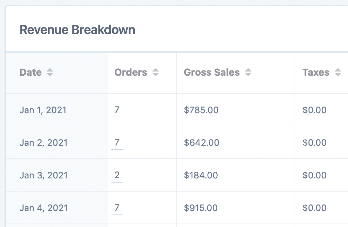This screenshot has width=348, height=227.
Task: Sort Taxes descending via down arrow
Action: pyautogui.click(x=338, y=75)
